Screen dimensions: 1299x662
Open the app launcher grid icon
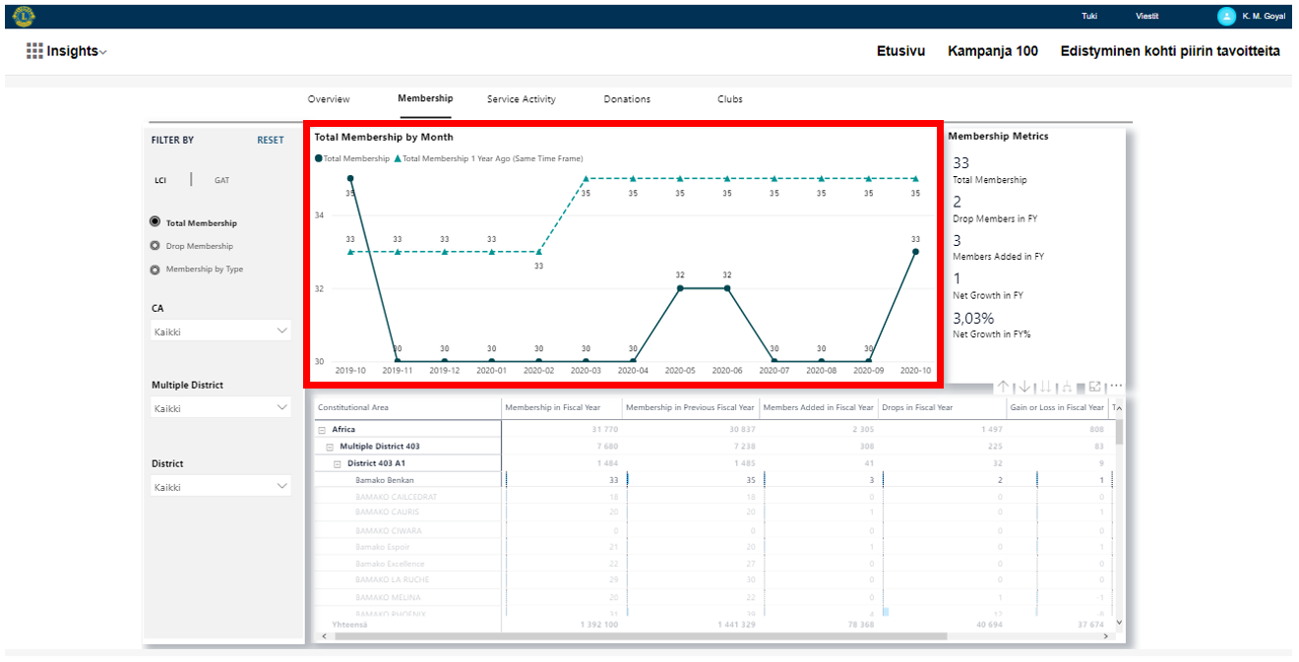(34, 51)
